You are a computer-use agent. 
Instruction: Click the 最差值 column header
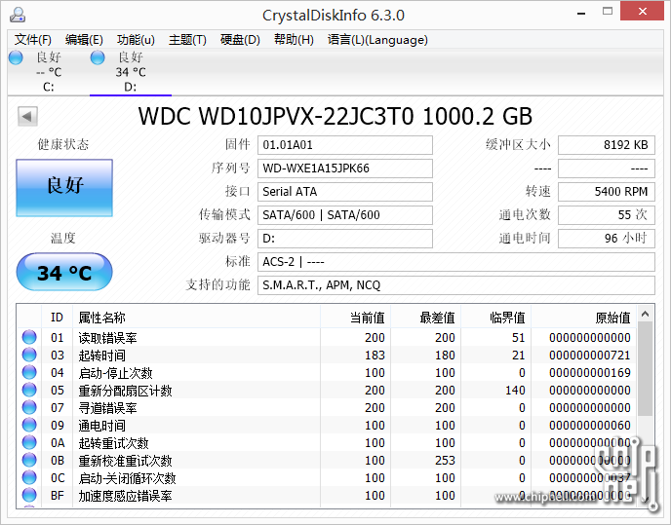click(x=425, y=318)
